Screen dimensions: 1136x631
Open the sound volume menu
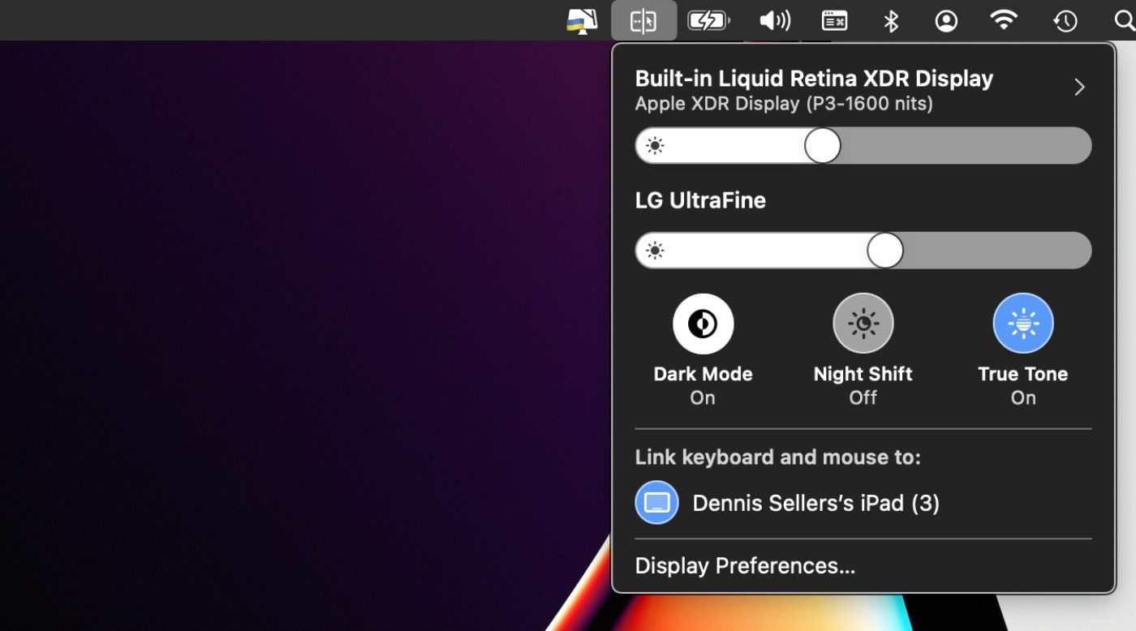click(x=774, y=21)
